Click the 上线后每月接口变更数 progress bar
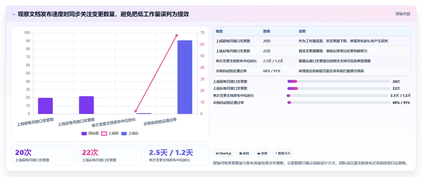The image size is (422, 177). [x=339, y=88]
